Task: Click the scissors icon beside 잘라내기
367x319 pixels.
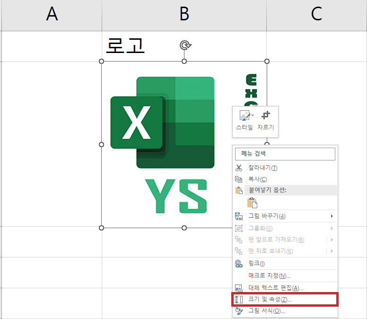Action: pos(239,168)
